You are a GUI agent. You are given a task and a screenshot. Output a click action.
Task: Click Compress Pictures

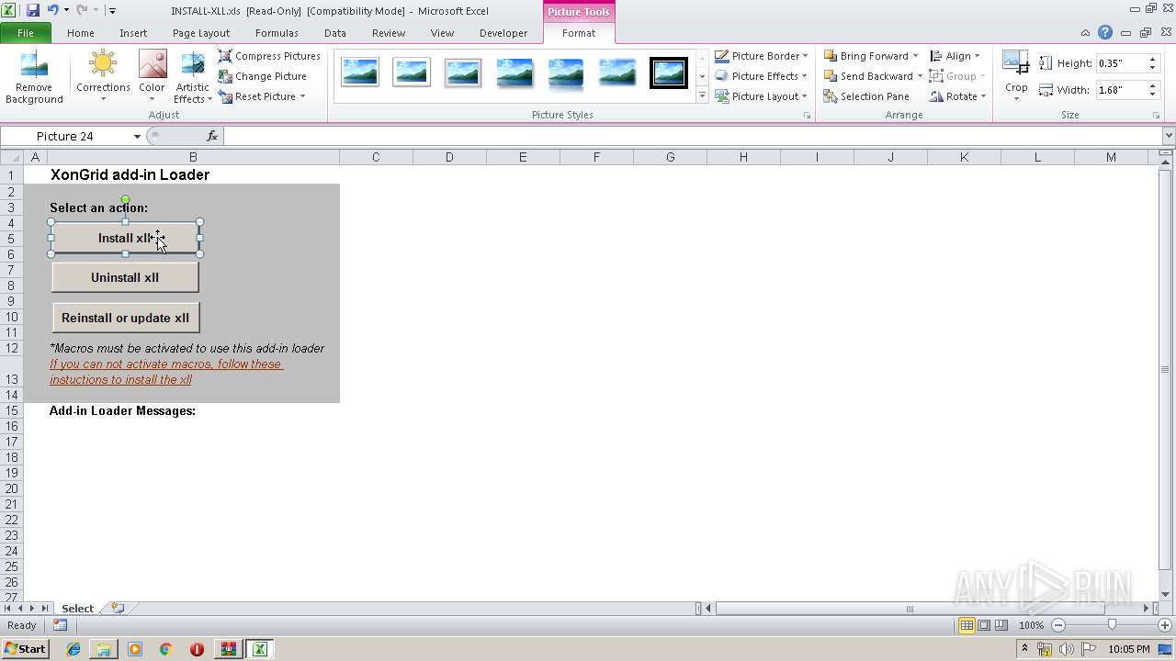[x=269, y=56]
